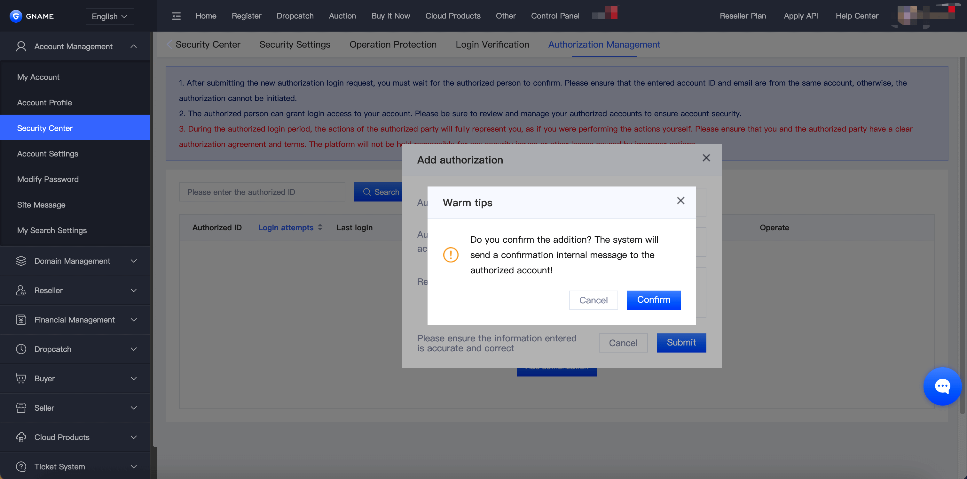Select Security Center in sidebar
967x479 pixels.
click(75, 128)
